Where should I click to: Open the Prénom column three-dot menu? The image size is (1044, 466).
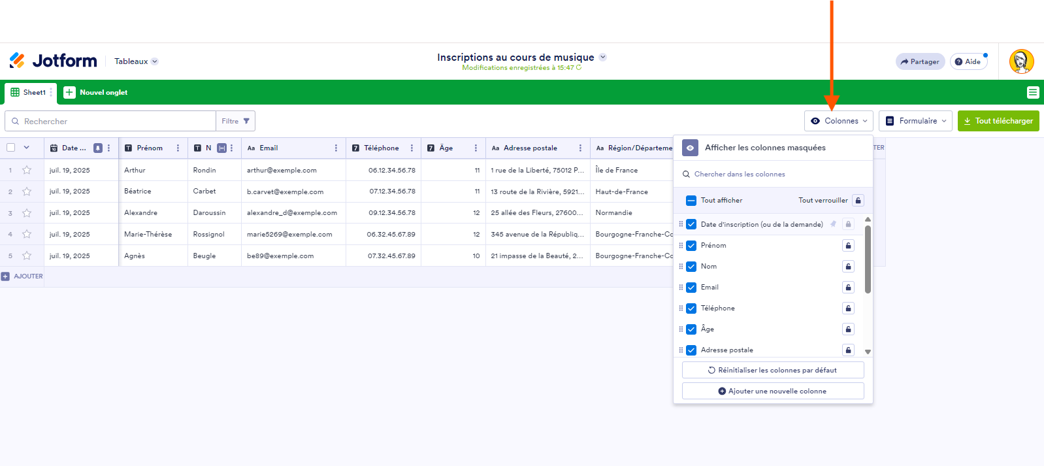click(x=178, y=148)
